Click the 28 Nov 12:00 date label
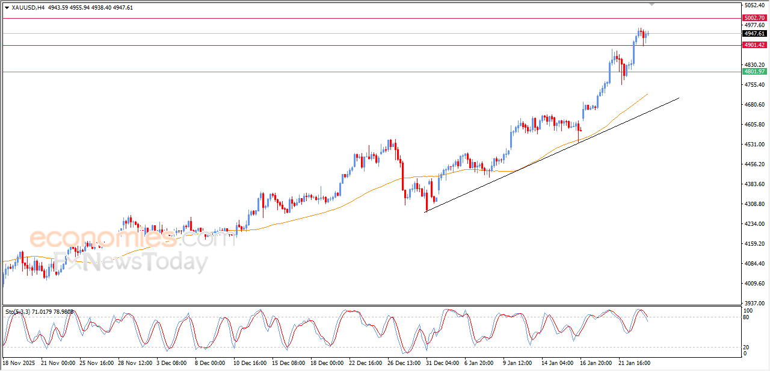The width and height of the screenshot is (770, 371). coord(136,363)
